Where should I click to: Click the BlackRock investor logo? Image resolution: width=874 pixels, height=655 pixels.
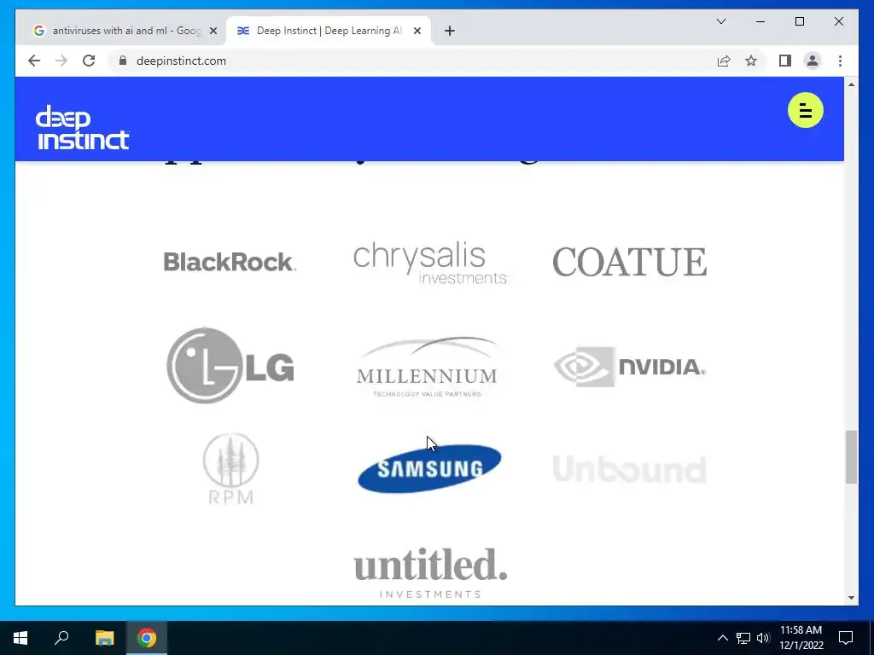(x=230, y=262)
